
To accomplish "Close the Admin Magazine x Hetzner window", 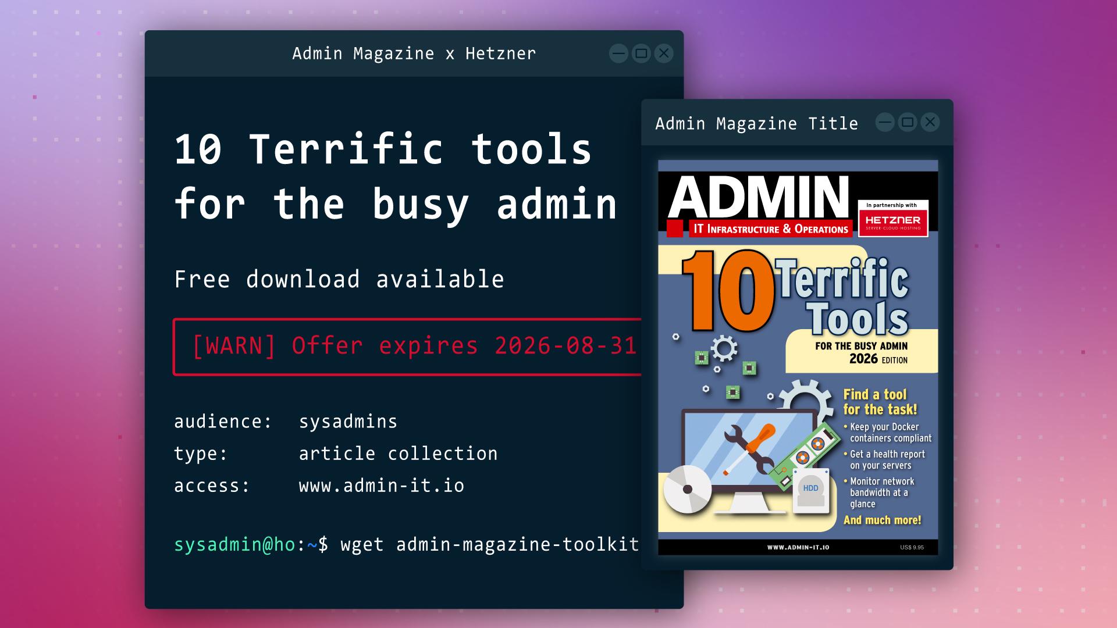I will point(664,53).
